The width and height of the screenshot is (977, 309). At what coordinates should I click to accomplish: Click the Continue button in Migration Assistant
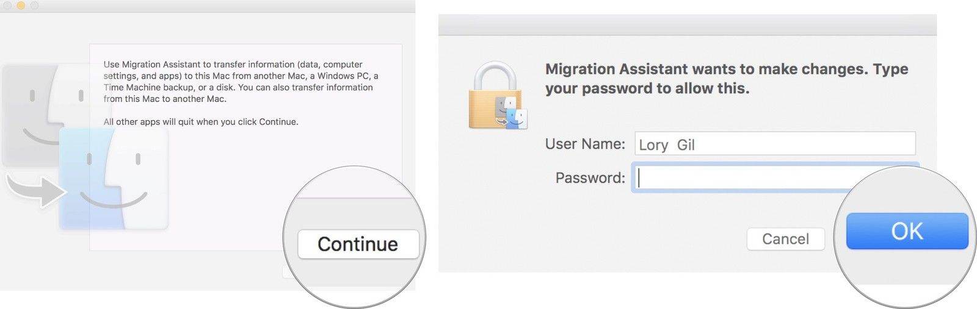(x=358, y=244)
